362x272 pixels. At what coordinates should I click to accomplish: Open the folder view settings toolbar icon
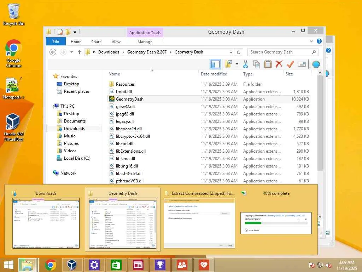[x=228, y=64]
